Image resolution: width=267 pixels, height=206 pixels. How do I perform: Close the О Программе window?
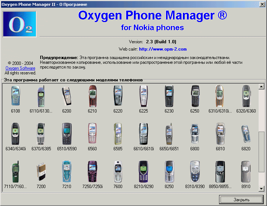(262, 4)
